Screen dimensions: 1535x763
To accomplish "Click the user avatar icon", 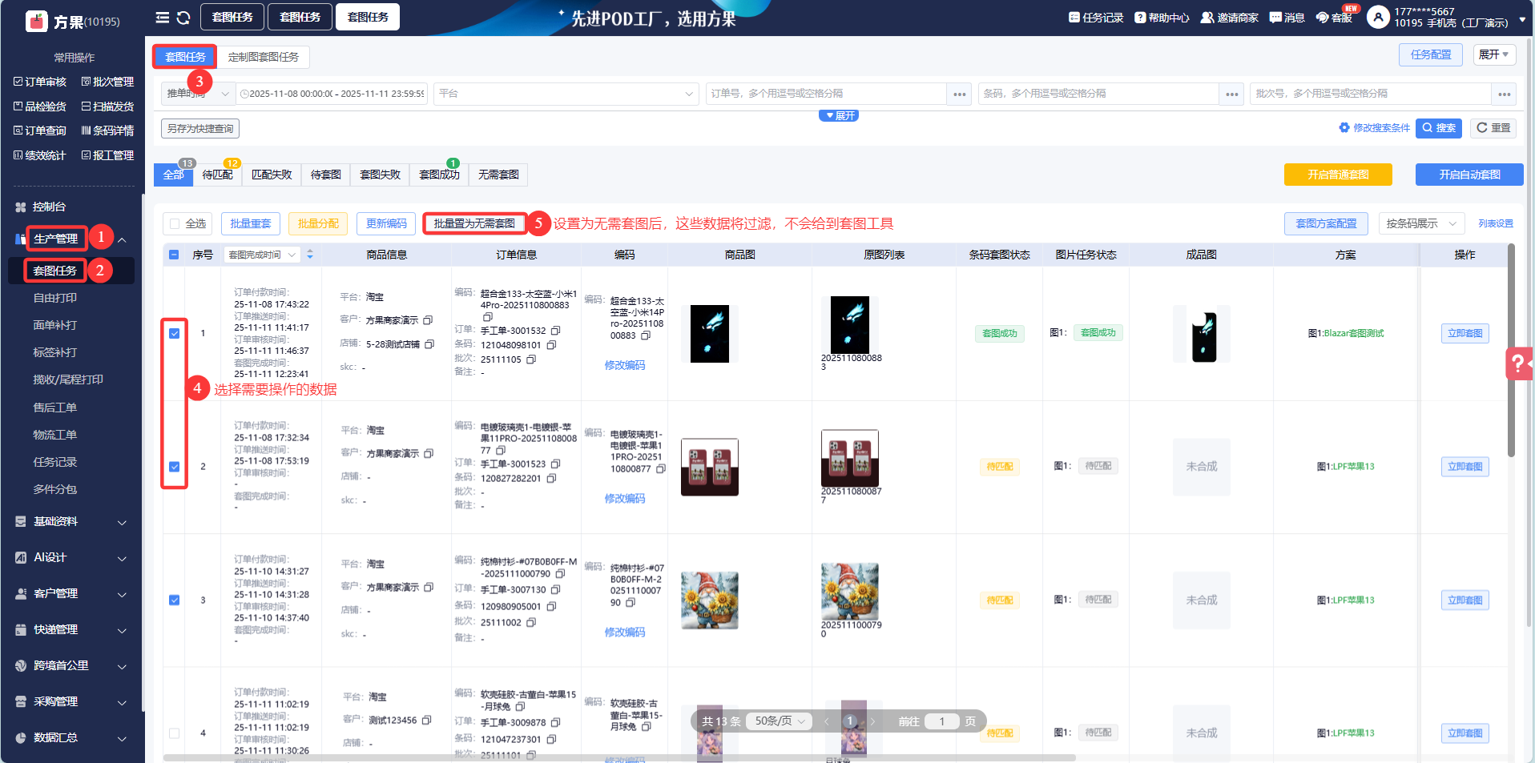I will tap(1378, 17).
